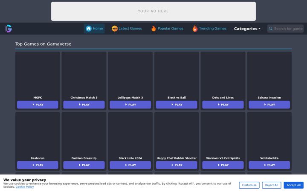Screen dimensions: 307x192
Task: Open the Fashion Dress Up thumbnail
Action: (84, 134)
